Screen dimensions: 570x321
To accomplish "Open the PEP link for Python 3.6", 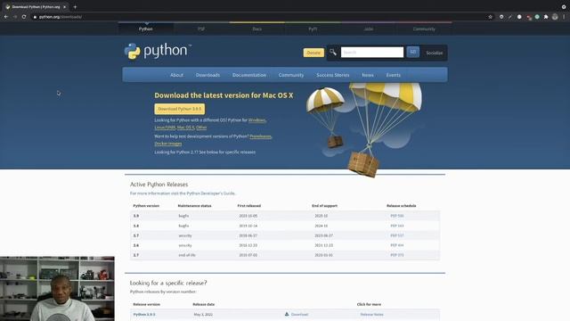I will (x=397, y=245).
